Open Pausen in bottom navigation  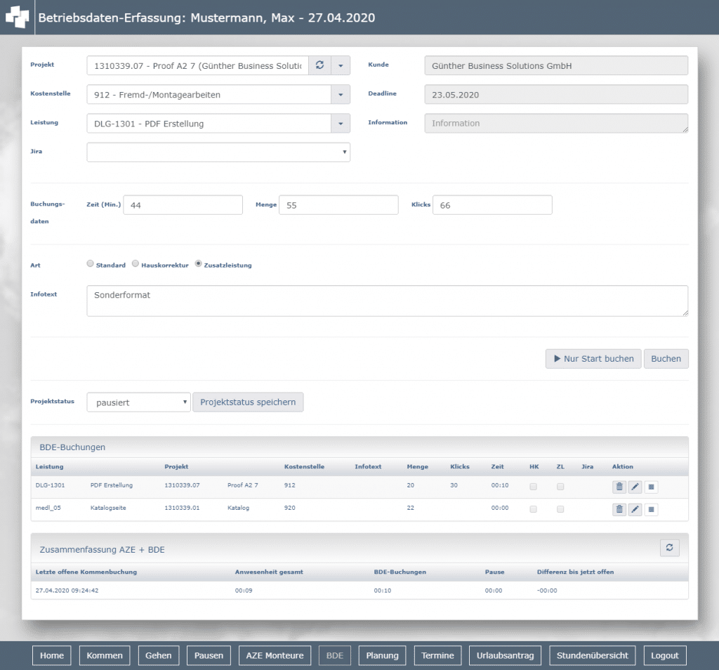pyautogui.click(x=209, y=655)
